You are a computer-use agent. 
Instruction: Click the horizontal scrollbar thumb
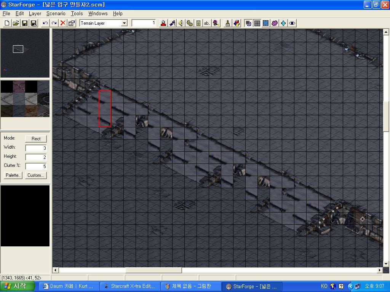coord(153,270)
